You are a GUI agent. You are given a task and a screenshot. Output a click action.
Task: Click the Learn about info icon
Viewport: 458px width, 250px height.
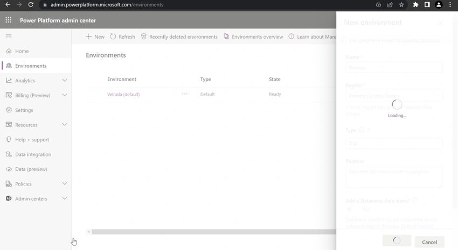click(x=291, y=37)
